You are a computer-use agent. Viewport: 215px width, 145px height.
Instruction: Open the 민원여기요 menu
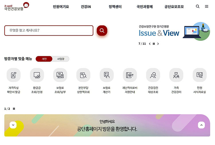[x=61, y=7]
